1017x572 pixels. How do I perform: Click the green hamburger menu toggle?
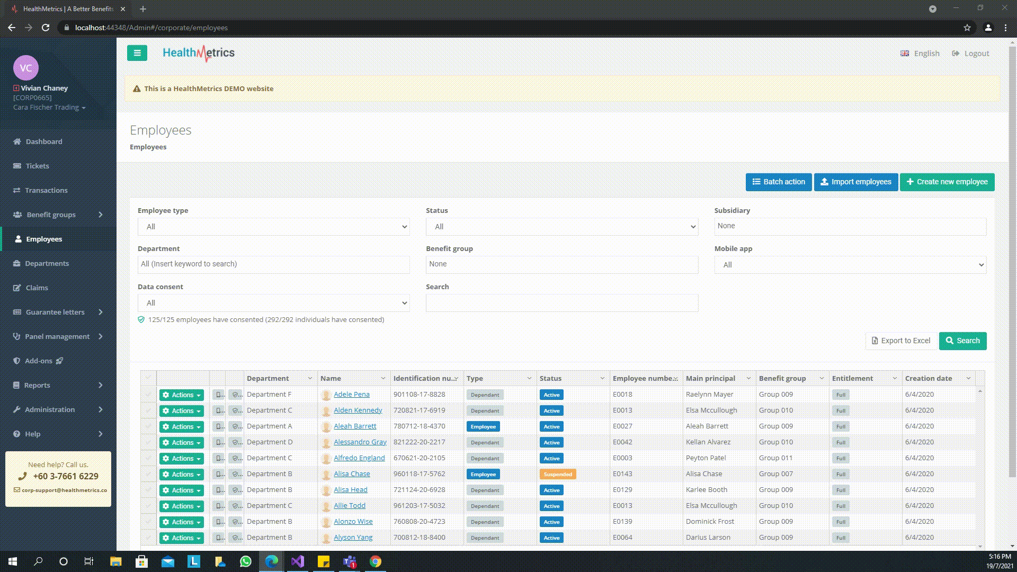point(137,53)
